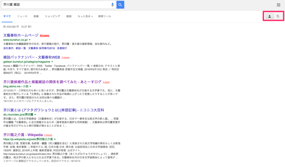Open the 検索ツール options
The width and height of the screenshot is (285, 167).
(x=105, y=16)
